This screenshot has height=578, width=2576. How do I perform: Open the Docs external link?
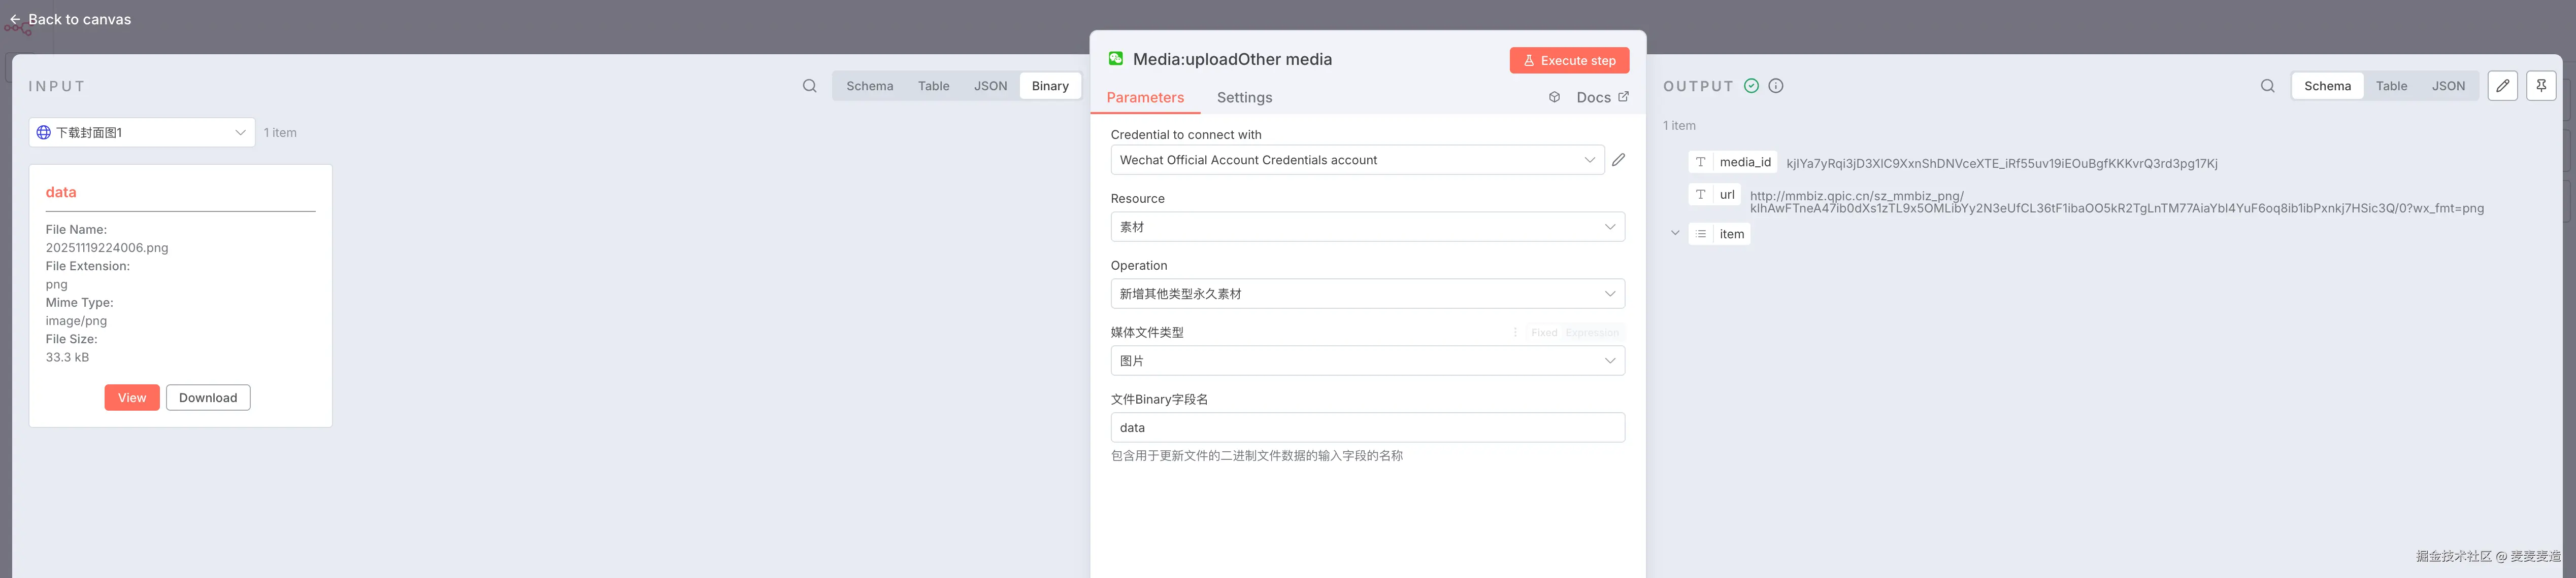point(1602,97)
